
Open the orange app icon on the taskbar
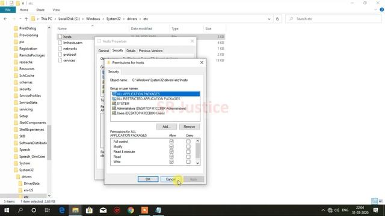point(144,210)
